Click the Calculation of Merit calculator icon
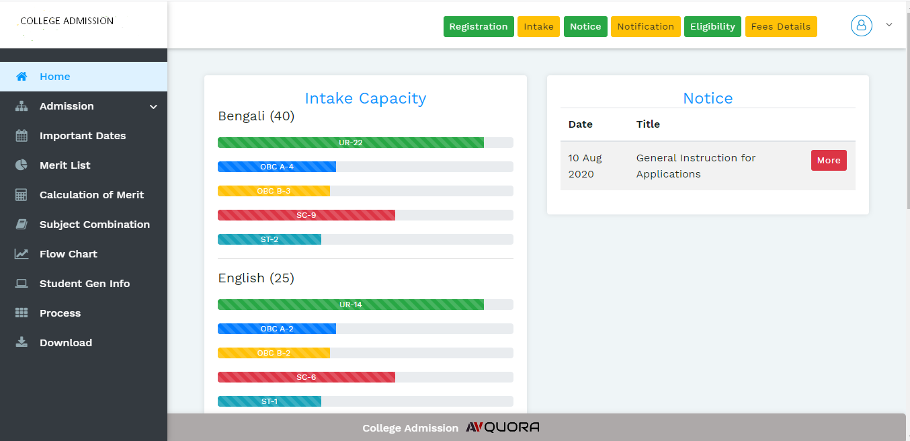The image size is (910, 441). 22,195
